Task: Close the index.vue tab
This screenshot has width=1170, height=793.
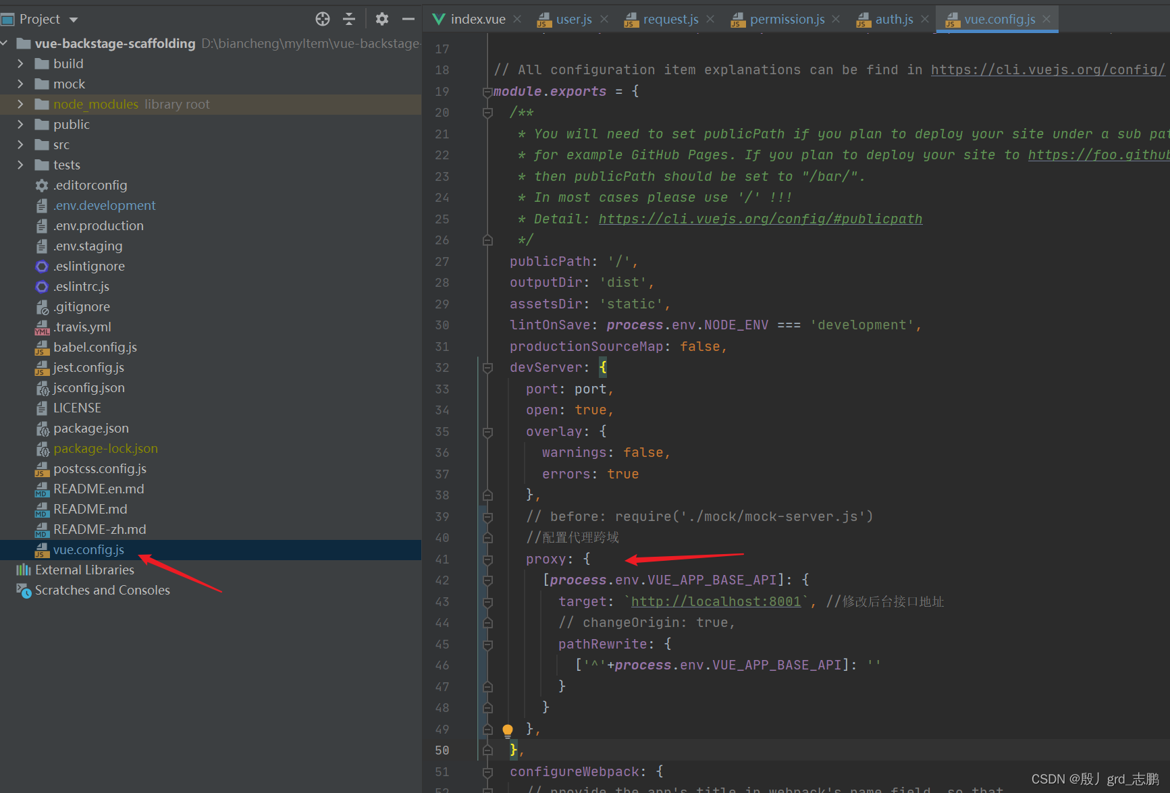Action: [x=517, y=19]
